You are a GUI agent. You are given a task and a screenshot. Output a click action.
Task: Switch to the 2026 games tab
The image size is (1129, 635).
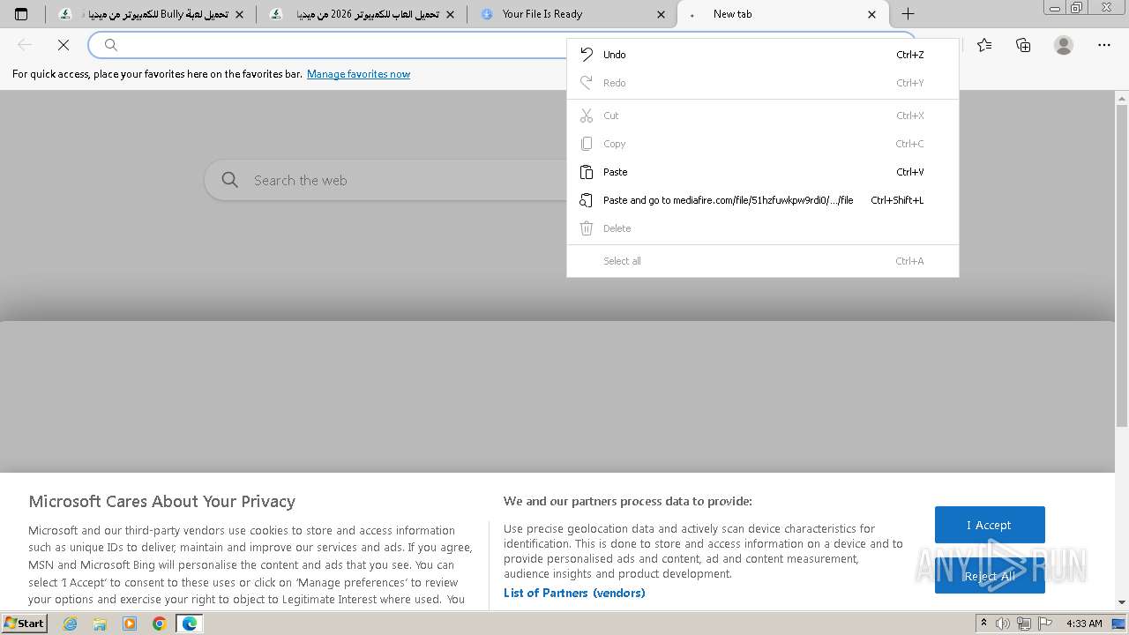click(x=362, y=14)
